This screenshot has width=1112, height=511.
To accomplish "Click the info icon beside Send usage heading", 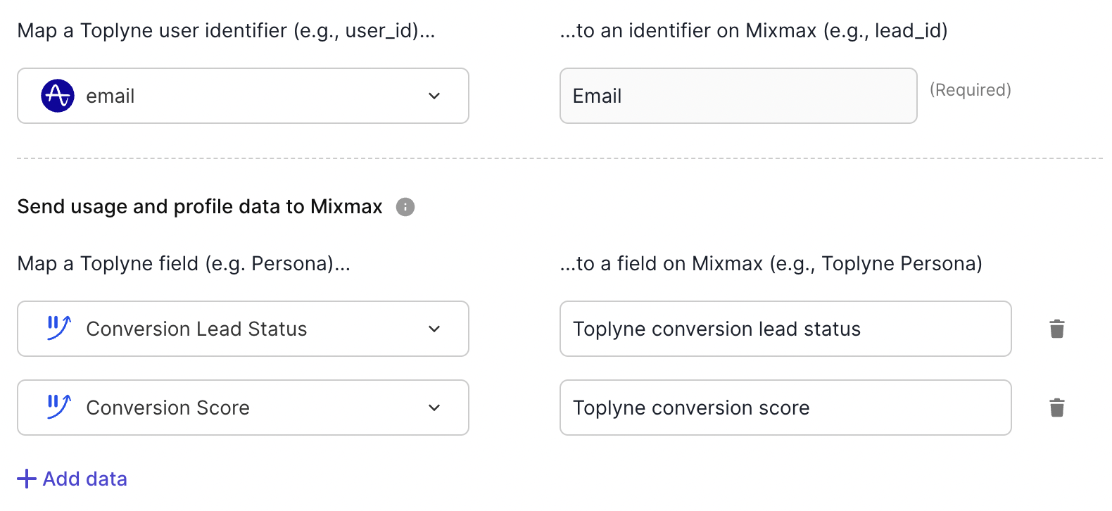I will [x=405, y=207].
